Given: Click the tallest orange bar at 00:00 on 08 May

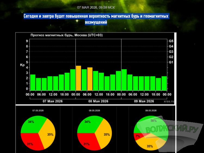Looking at the screenshot, I should point(78,78).
